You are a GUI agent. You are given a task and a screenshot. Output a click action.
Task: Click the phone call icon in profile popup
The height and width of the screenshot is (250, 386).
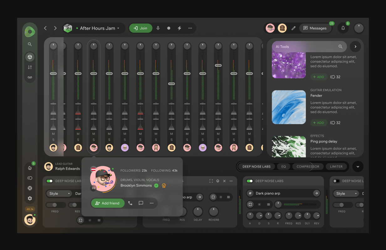[130, 203]
